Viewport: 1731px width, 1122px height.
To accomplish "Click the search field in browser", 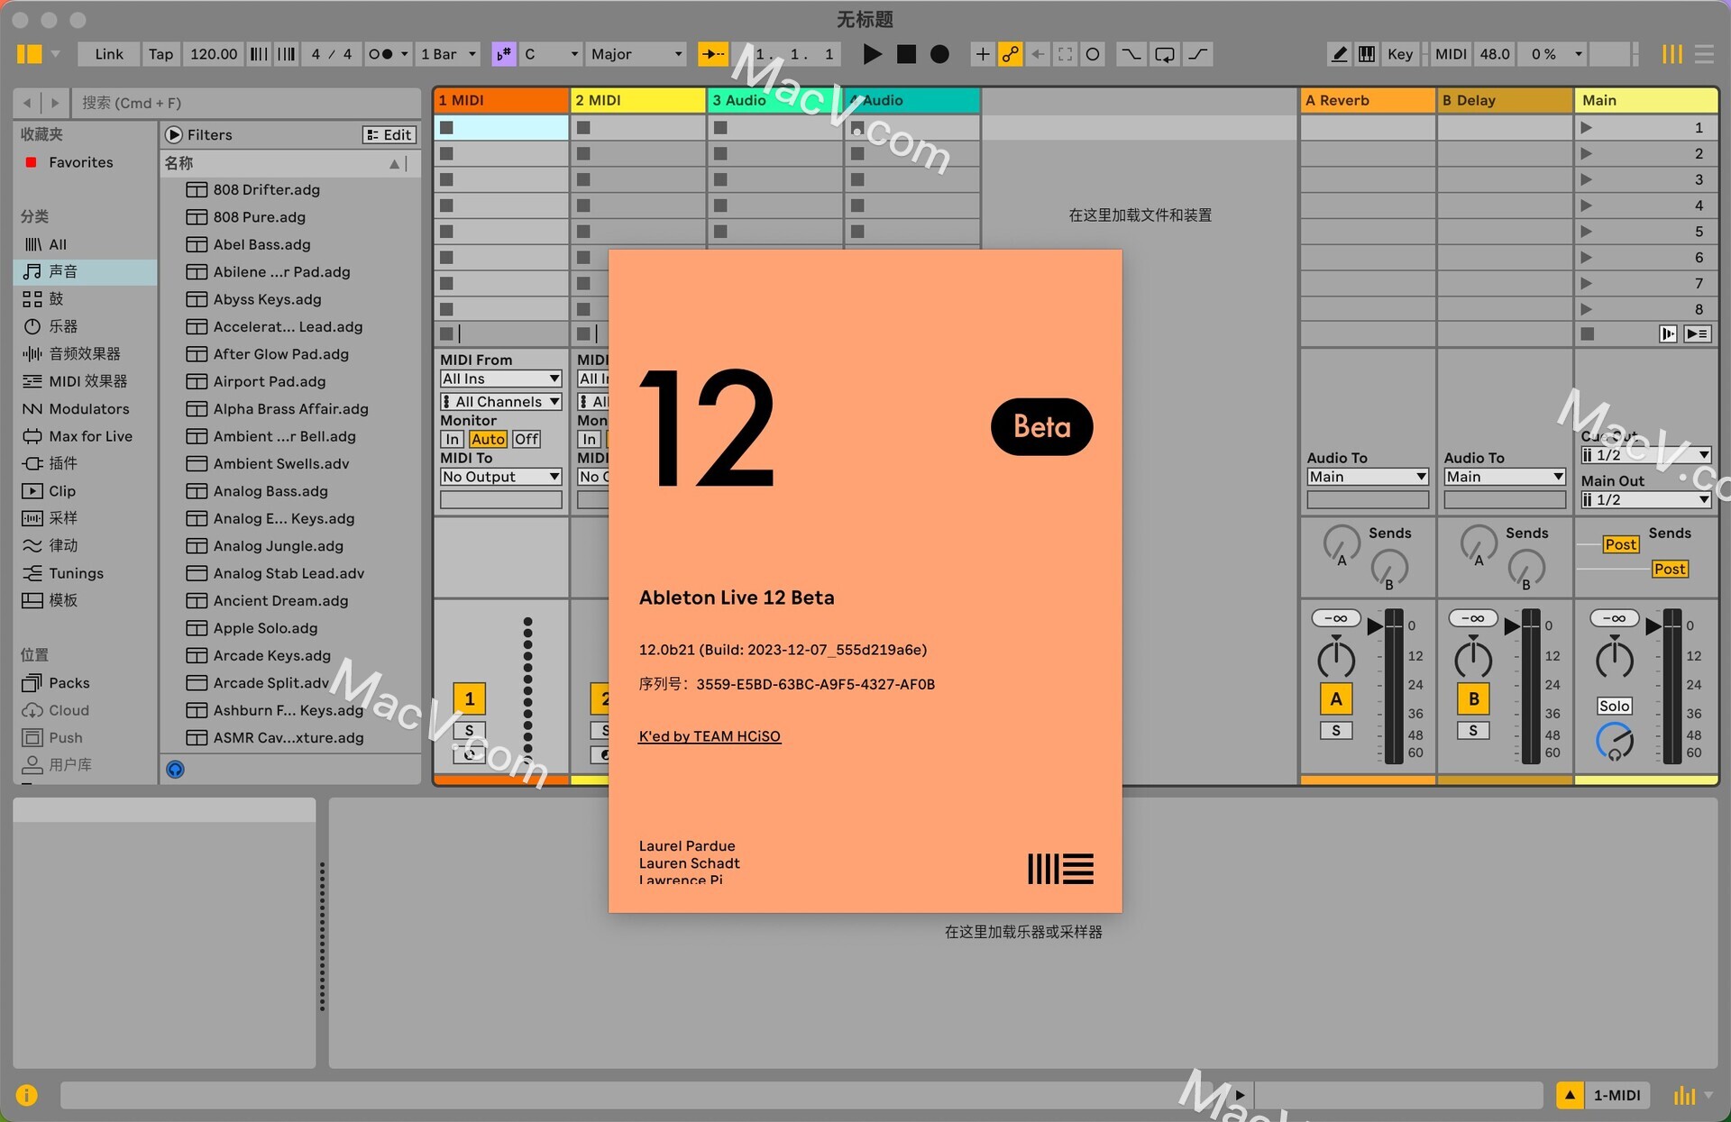I will pos(245,103).
